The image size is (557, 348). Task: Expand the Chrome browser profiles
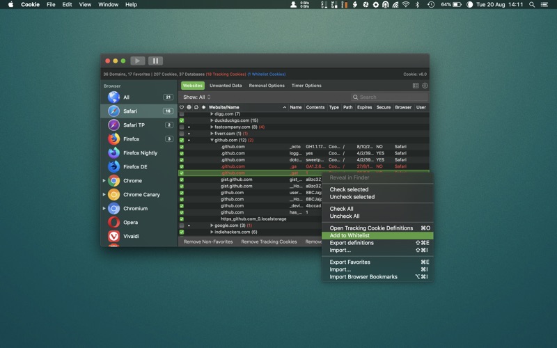pyautogui.click(x=104, y=181)
